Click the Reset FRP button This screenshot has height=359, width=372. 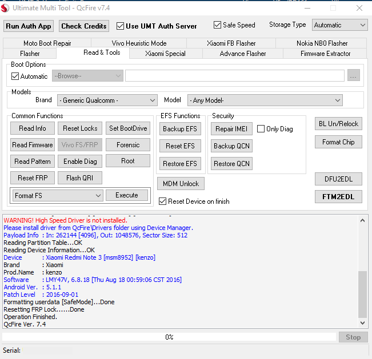33,178
